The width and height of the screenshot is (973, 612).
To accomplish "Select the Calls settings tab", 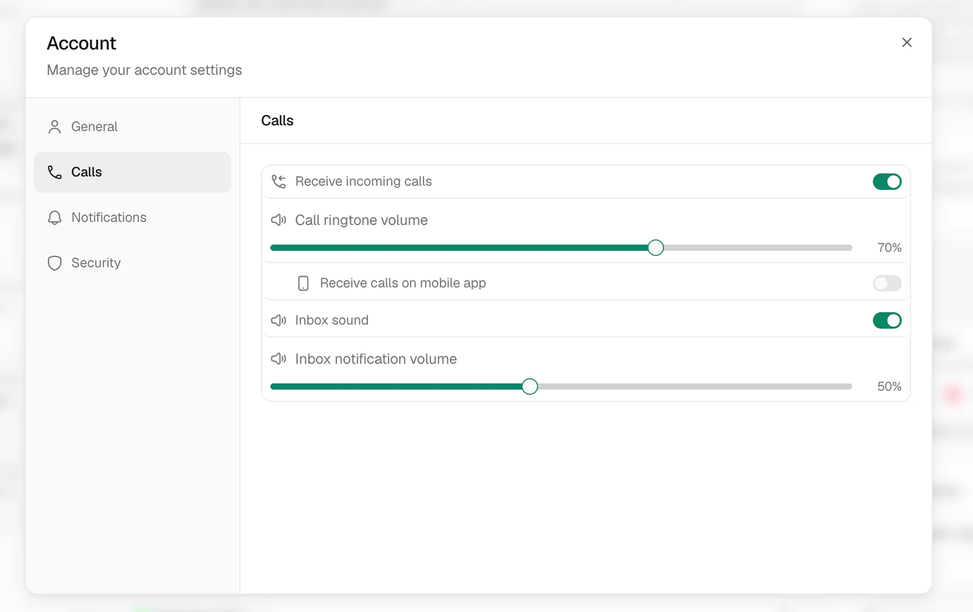I will point(133,172).
